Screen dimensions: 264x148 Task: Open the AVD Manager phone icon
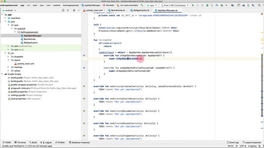click(x=248, y=5)
